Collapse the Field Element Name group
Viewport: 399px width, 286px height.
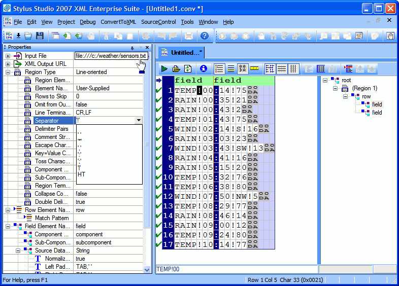(8, 226)
